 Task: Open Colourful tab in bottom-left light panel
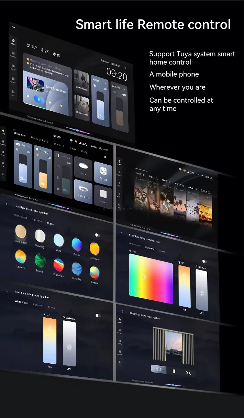click(38, 305)
